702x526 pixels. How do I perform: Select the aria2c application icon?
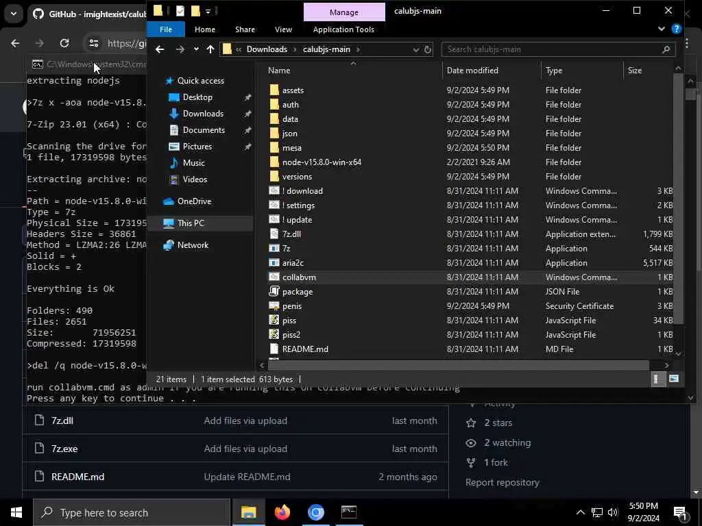[274, 262]
